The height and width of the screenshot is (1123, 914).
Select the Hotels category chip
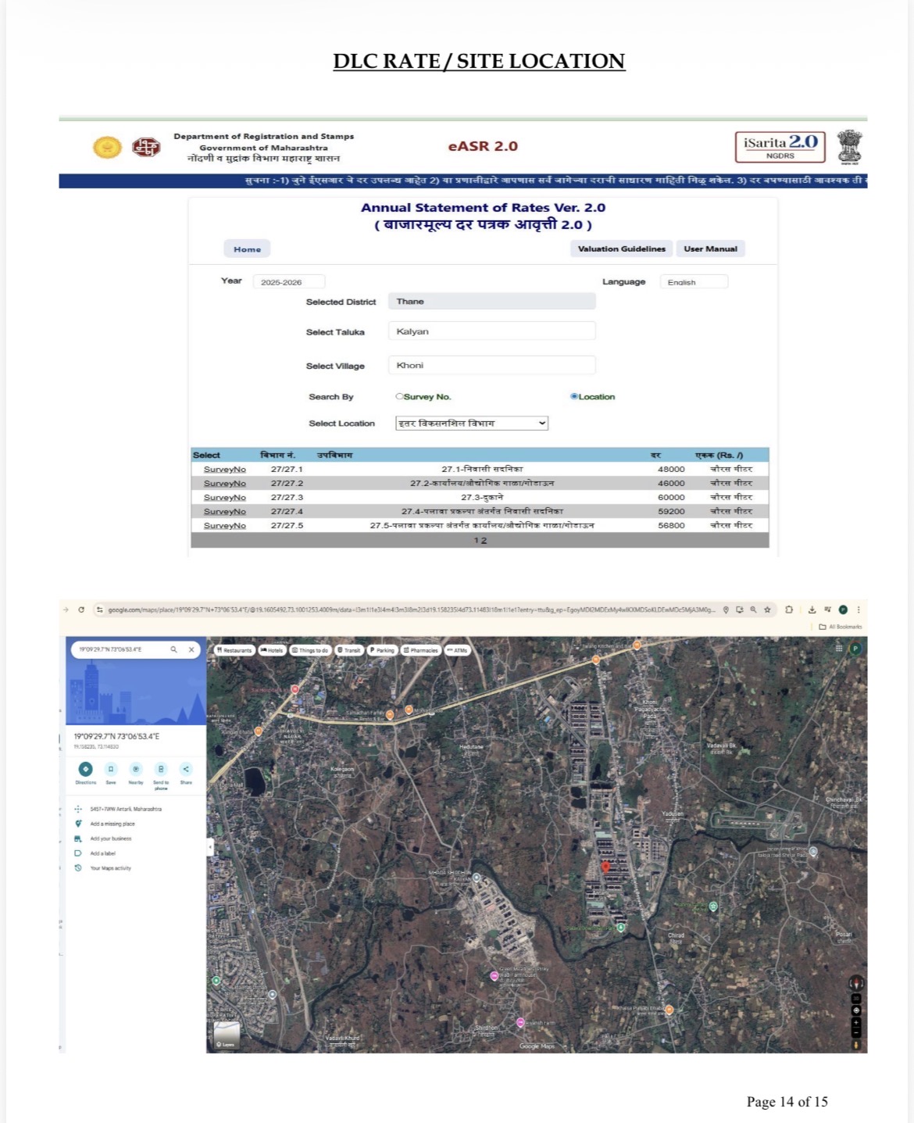tap(273, 649)
